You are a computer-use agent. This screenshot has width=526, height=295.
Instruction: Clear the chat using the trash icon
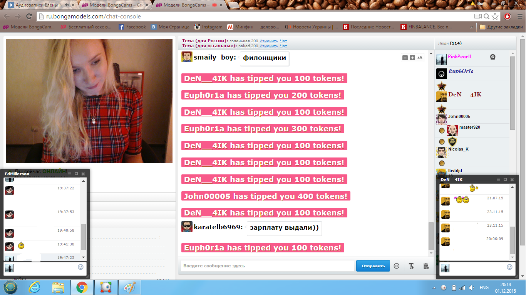click(426, 266)
